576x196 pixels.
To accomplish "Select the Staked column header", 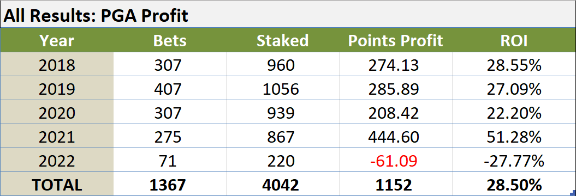I will (x=282, y=40).
